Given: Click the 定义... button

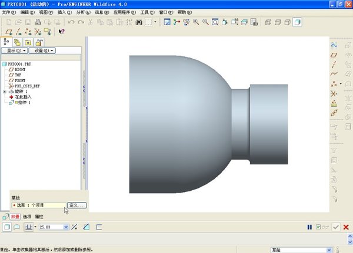Looking at the screenshot, I should [76, 205].
